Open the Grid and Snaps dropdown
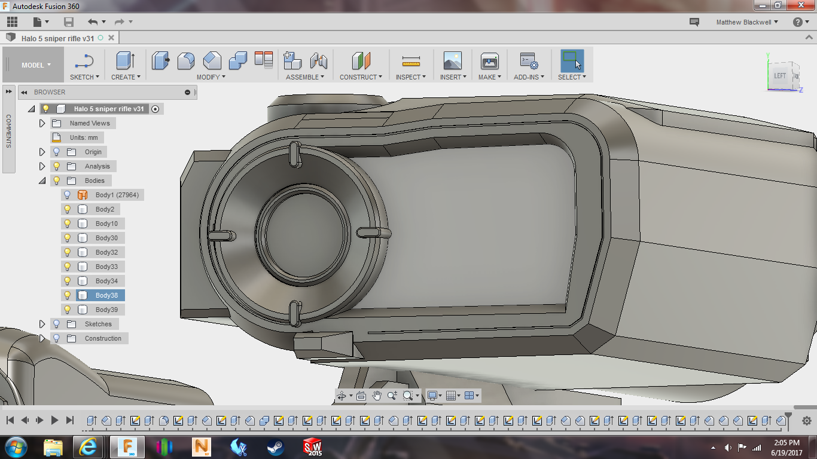817x459 pixels. click(453, 396)
